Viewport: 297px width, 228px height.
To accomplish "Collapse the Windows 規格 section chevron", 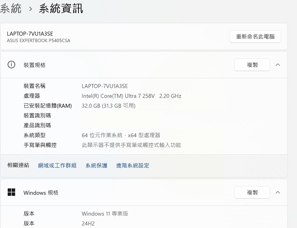I will [278, 192].
